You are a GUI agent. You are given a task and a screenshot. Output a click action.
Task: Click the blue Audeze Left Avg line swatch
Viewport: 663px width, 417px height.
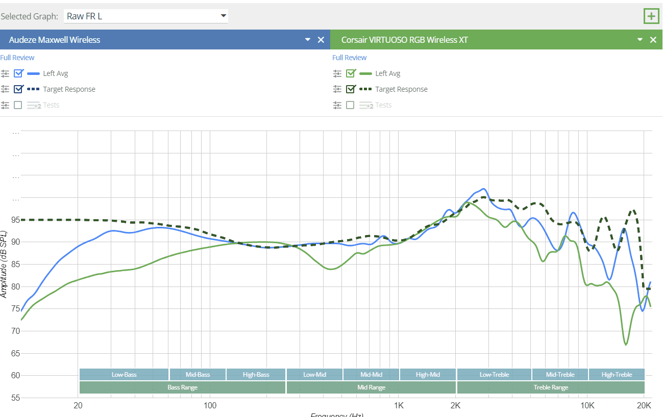34,74
